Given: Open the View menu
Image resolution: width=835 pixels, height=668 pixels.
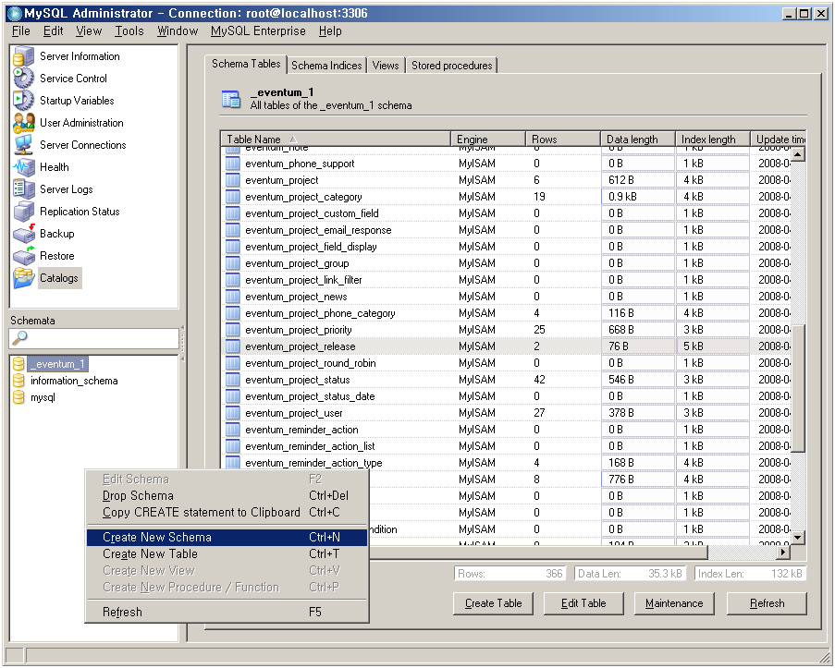Looking at the screenshot, I should [89, 30].
